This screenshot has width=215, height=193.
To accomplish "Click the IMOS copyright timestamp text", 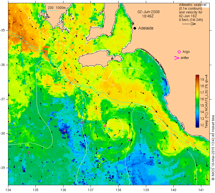I will pos(213,148).
